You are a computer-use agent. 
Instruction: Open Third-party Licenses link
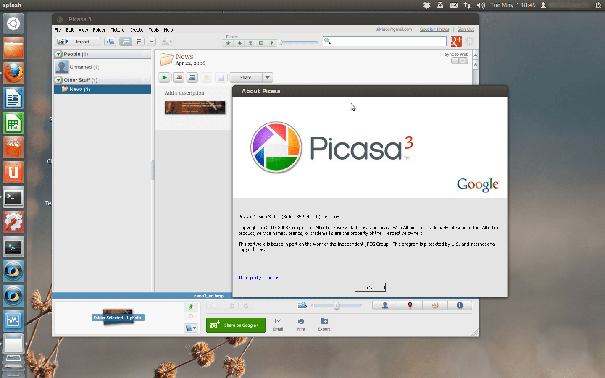(x=259, y=278)
